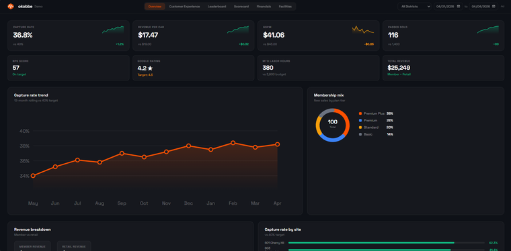Click the okobbe logo icon
The image size is (511, 251).
11,6
